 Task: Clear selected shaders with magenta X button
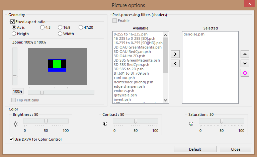tap(245, 73)
